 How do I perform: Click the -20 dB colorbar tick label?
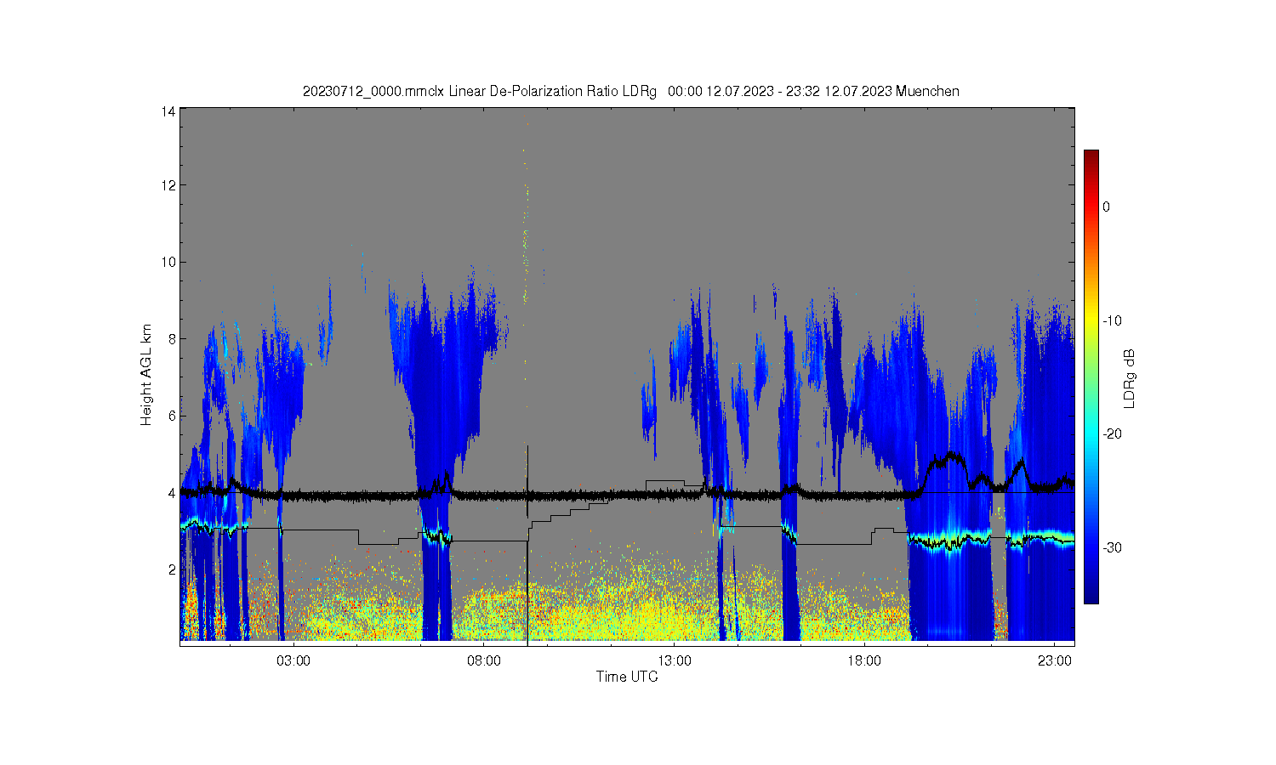(x=1112, y=433)
